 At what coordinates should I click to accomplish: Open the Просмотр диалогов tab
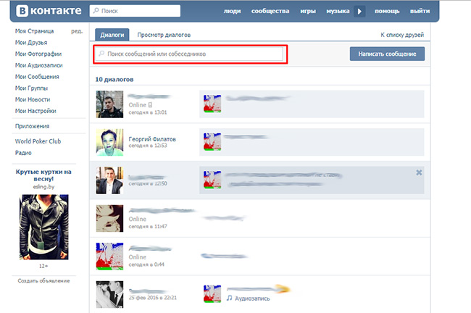pyautogui.click(x=164, y=35)
